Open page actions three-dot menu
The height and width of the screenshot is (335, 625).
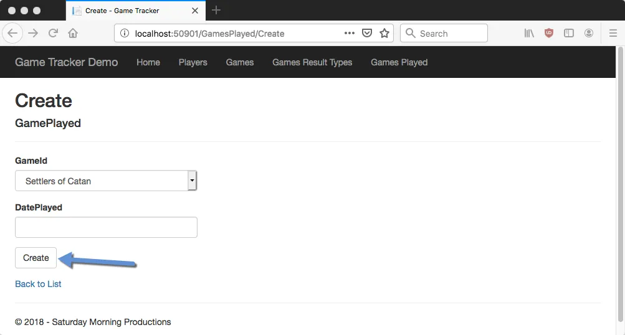point(350,33)
